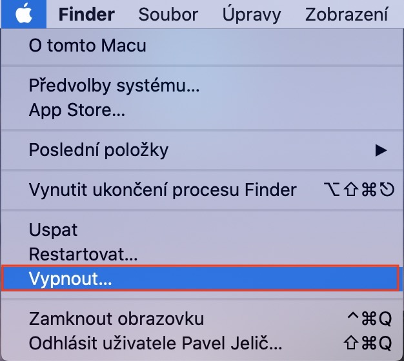Choose Vynutit ukončení procesu Finder

coord(163,190)
